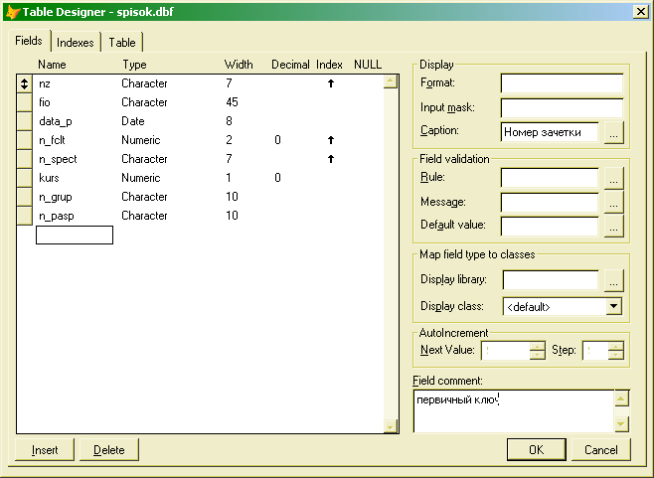The image size is (654, 478).
Task: Switch to the Indexes tab
Action: [x=76, y=43]
